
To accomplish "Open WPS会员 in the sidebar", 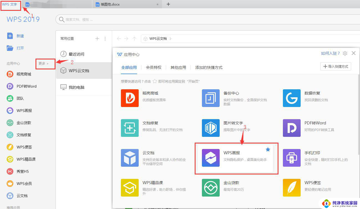I will 19,184.
